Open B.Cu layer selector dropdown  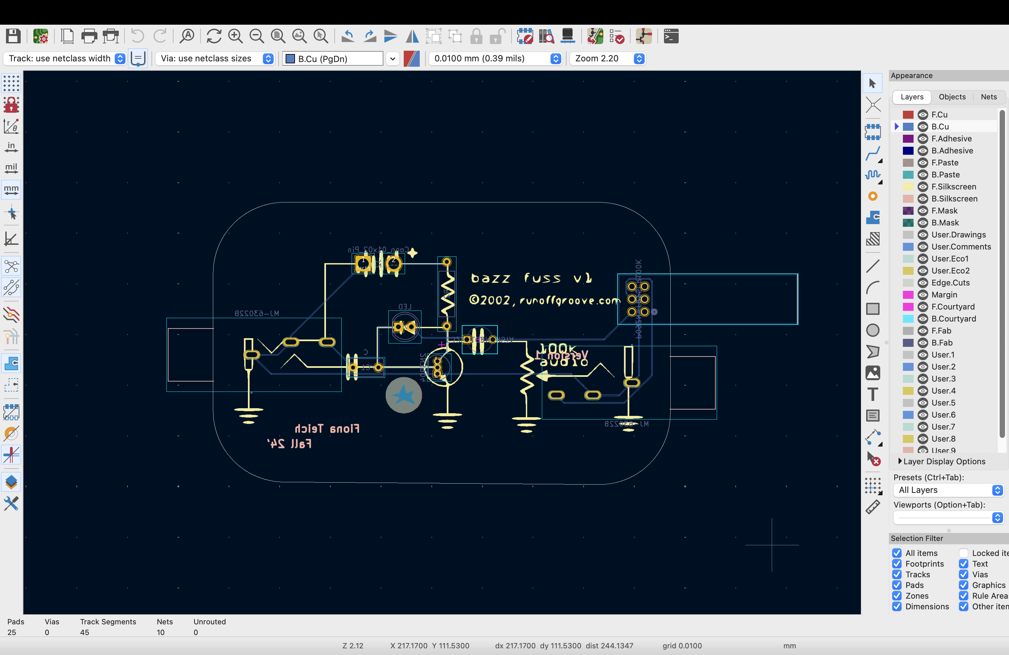point(333,58)
